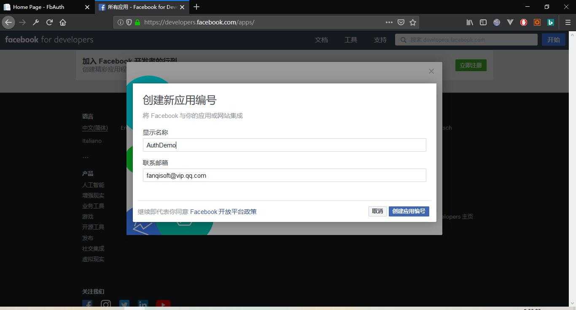Click the green 立即注册 button
Image resolution: width=576 pixels, height=310 pixels.
pos(471,65)
